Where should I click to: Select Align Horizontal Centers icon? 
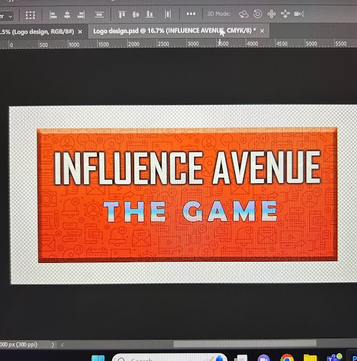[67, 15]
